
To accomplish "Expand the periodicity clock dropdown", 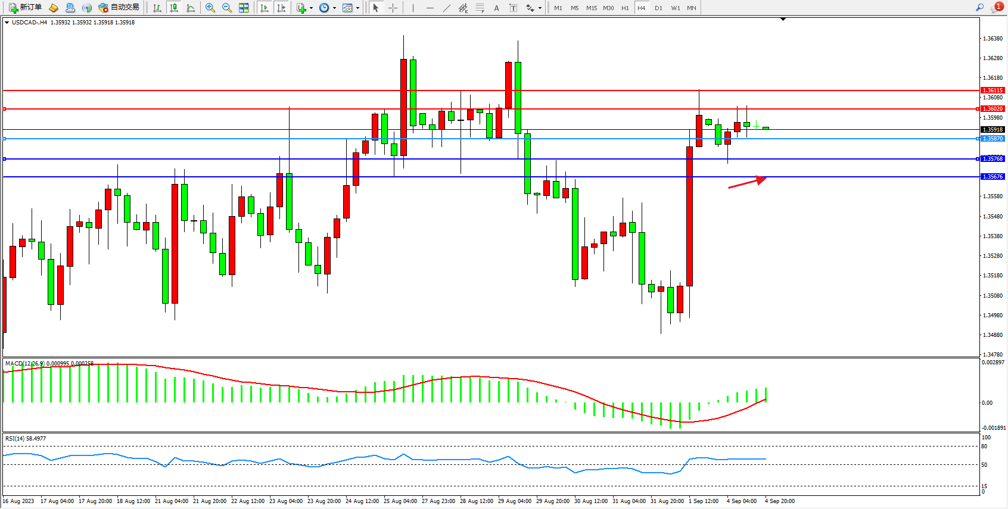I will click(334, 8).
